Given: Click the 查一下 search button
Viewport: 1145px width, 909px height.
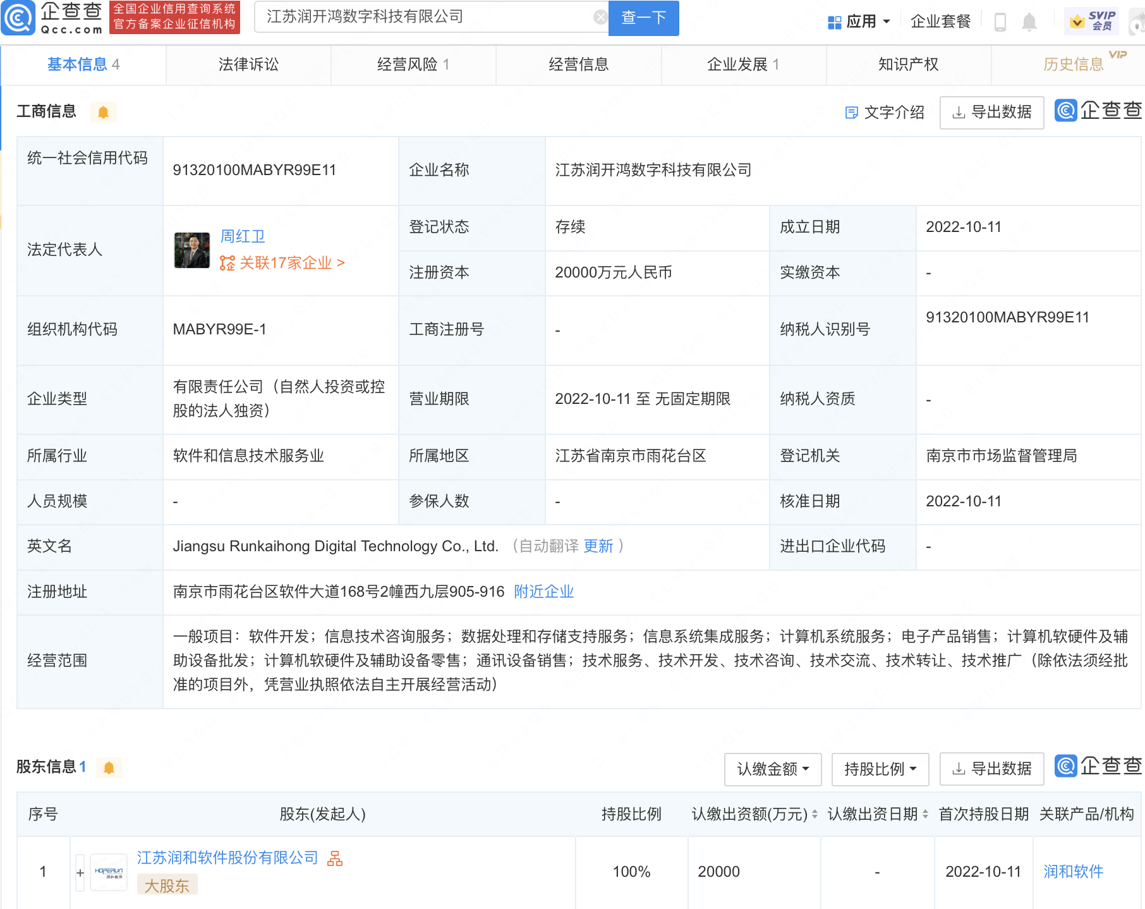Looking at the screenshot, I should tap(643, 18).
